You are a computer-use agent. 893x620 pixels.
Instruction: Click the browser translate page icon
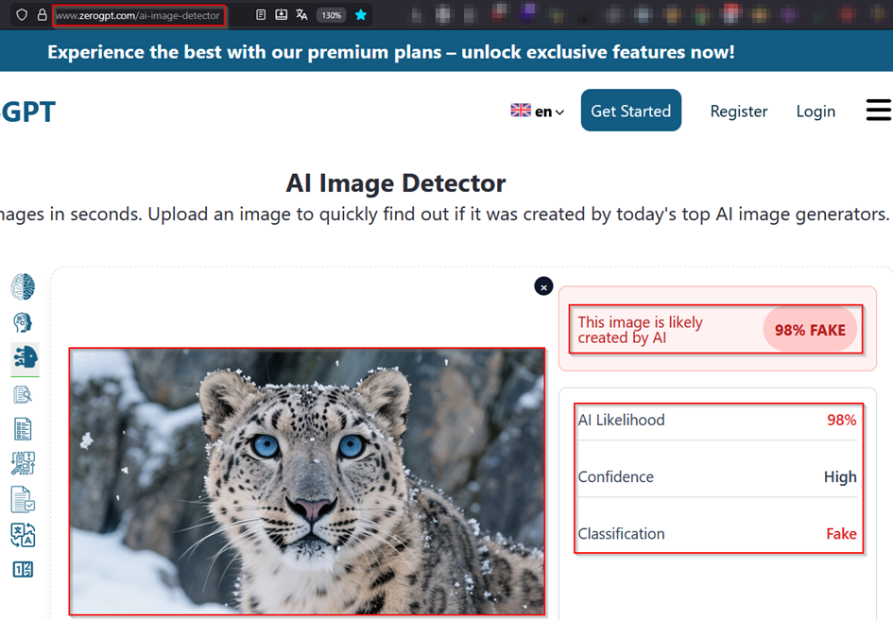point(301,15)
